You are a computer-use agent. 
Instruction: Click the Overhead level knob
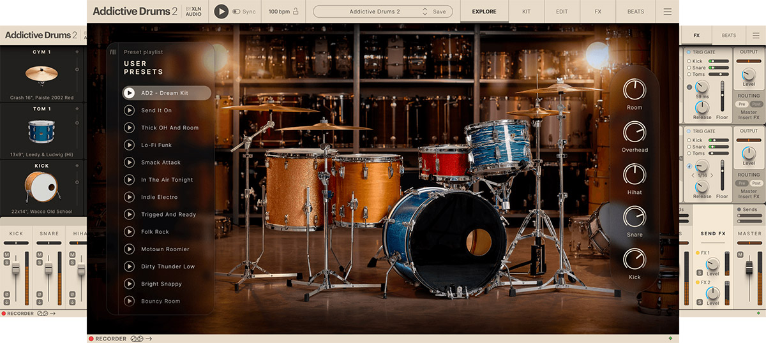[634, 132]
